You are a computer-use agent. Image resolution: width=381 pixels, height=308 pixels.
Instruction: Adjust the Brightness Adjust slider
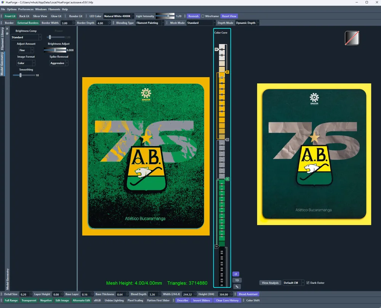click(55, 50)
